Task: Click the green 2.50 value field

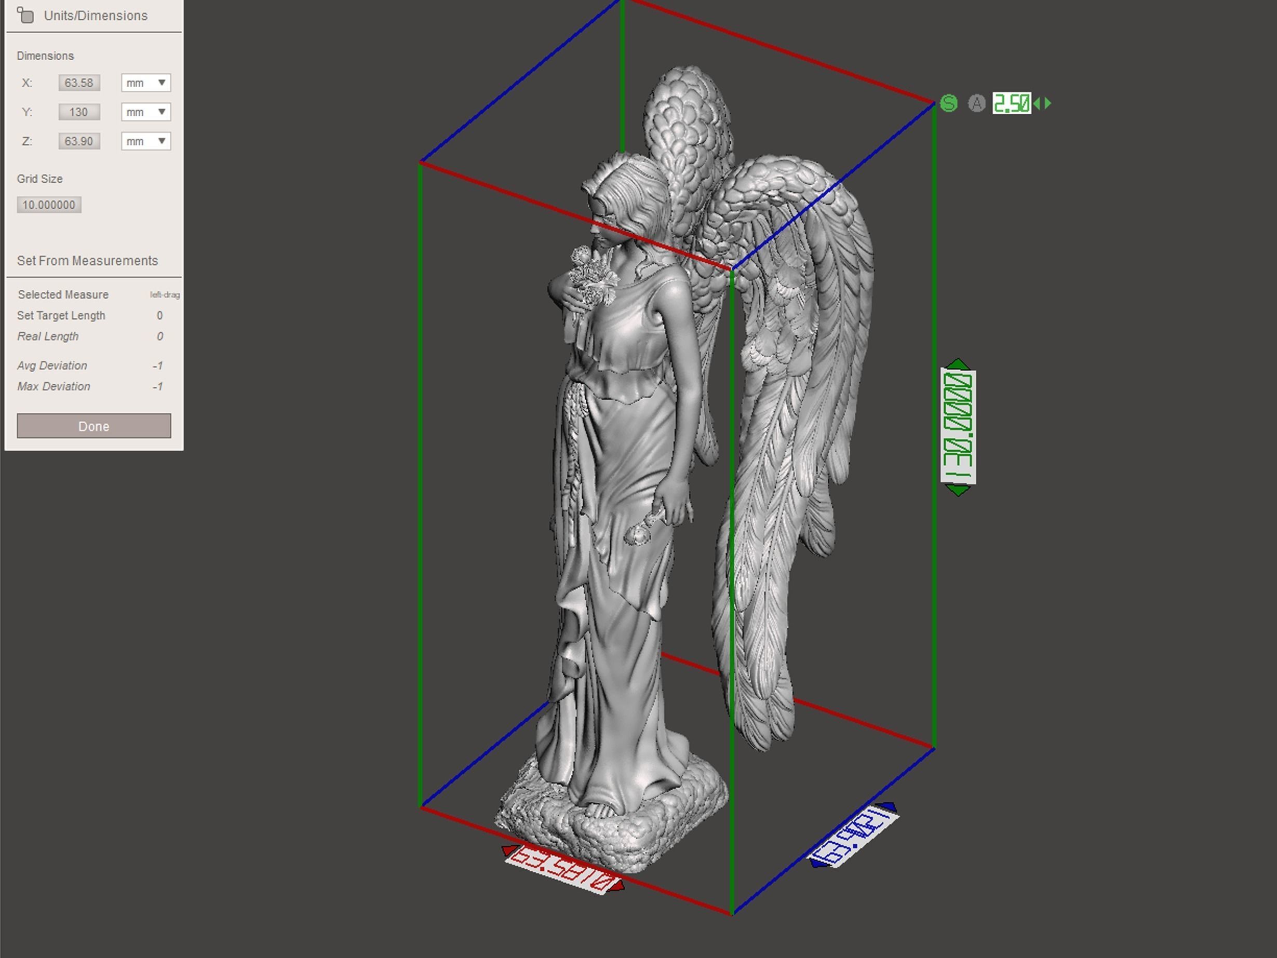Action: click(x=1012, y=103)
